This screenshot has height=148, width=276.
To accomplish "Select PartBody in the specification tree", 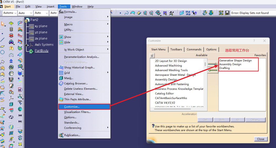I will point(42,51).
